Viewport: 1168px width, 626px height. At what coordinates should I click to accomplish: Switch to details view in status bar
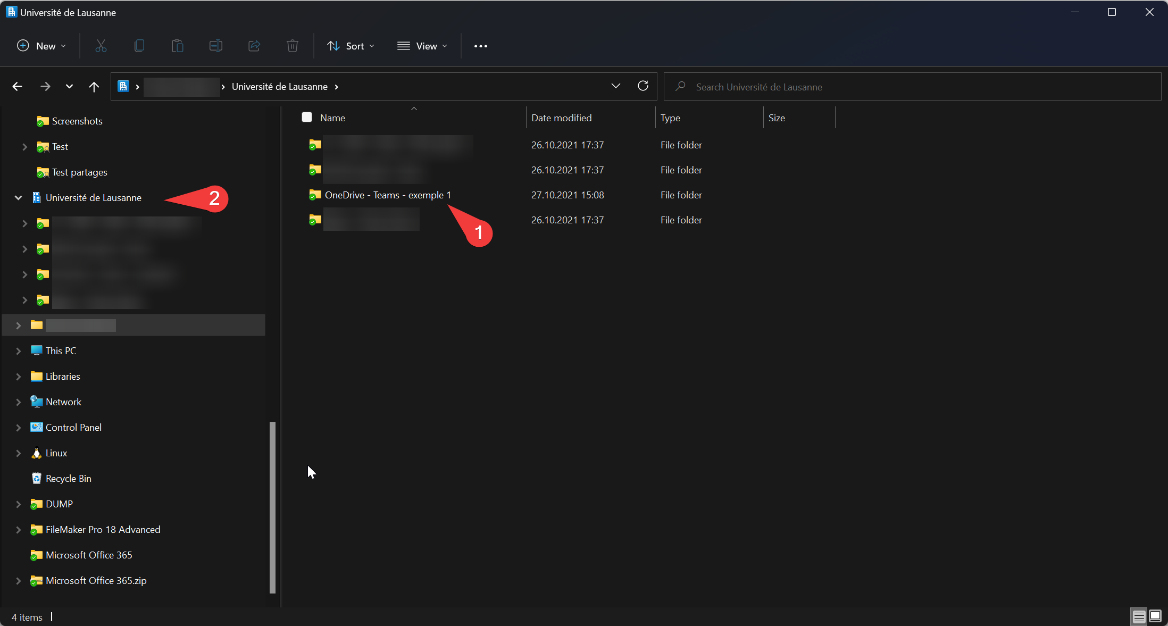tap(1139, 616)
